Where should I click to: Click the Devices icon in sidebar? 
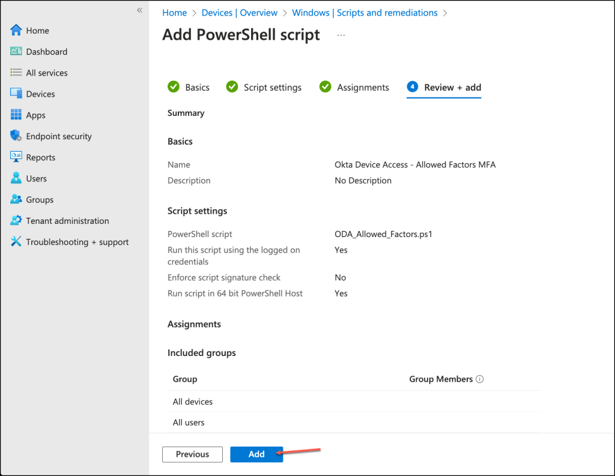(x=16, y=94)
